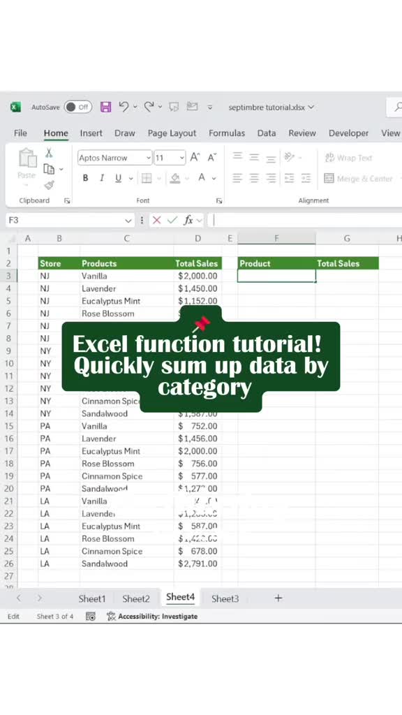Click the Font Color A icon
402x715 pixels.
point(202,178)
